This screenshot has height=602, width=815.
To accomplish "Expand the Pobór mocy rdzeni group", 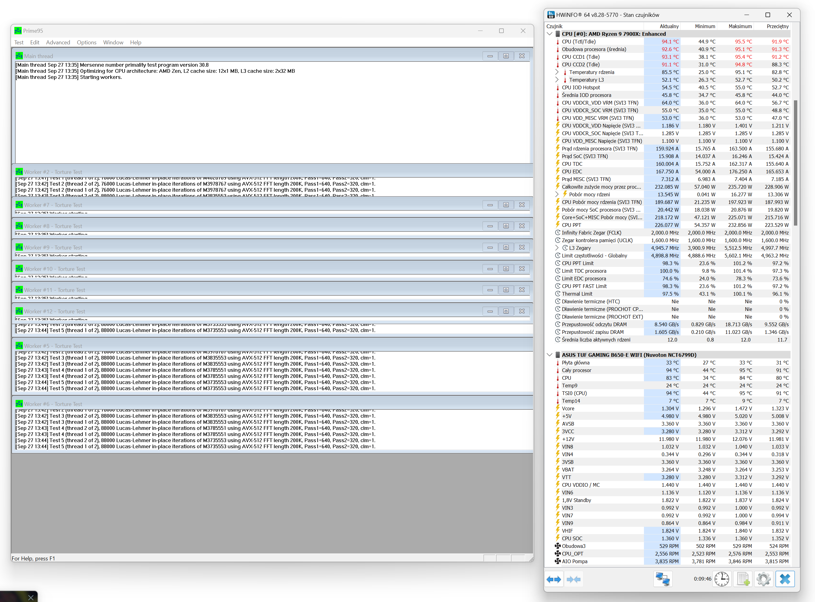I will pos(557,194).
